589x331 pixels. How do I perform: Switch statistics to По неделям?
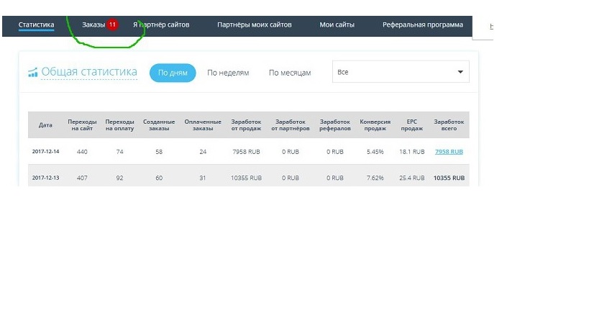(228, 73)
